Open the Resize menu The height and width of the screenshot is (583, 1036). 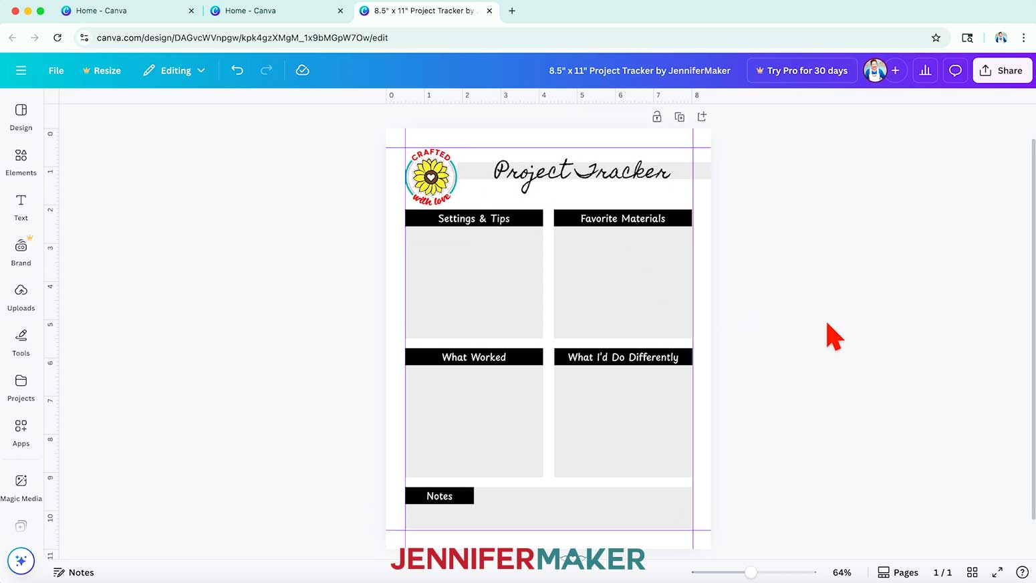click(x=102, y=70)
